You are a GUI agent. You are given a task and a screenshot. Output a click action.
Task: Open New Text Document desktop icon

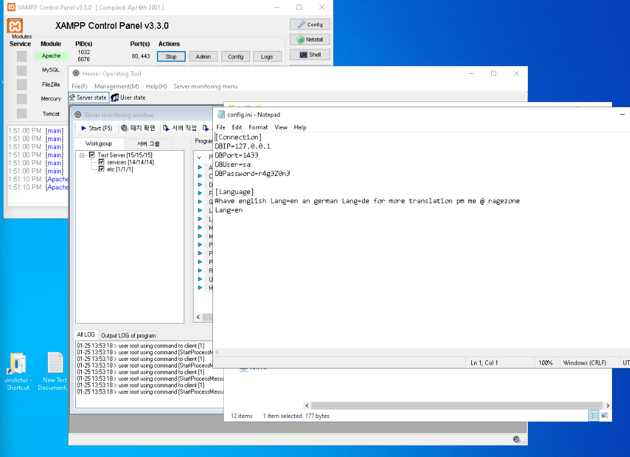coord(54,372)
